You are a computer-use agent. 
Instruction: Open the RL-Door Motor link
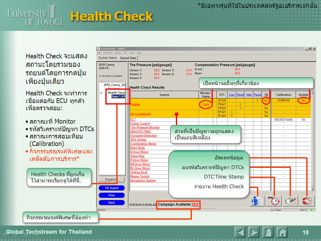(x=140, y=169)
